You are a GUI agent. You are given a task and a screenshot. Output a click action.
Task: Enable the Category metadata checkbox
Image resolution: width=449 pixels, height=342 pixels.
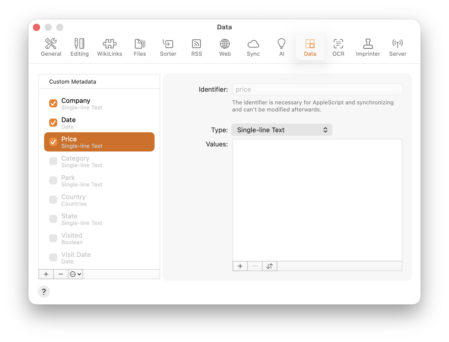[53, 161]
